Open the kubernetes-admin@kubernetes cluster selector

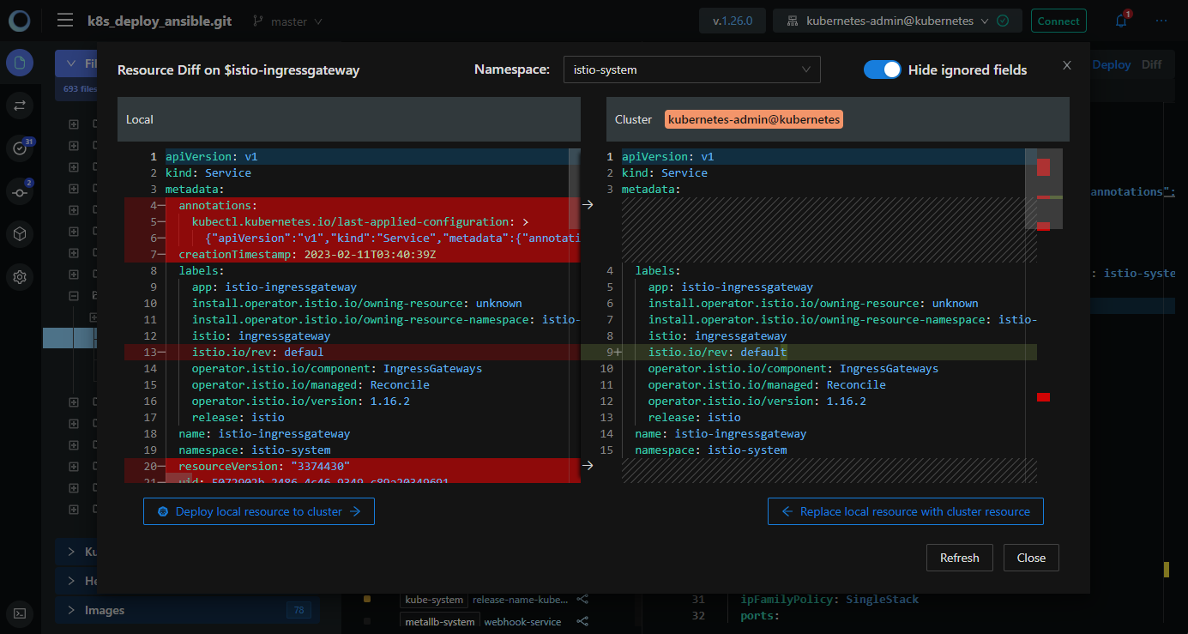(897, 21)
